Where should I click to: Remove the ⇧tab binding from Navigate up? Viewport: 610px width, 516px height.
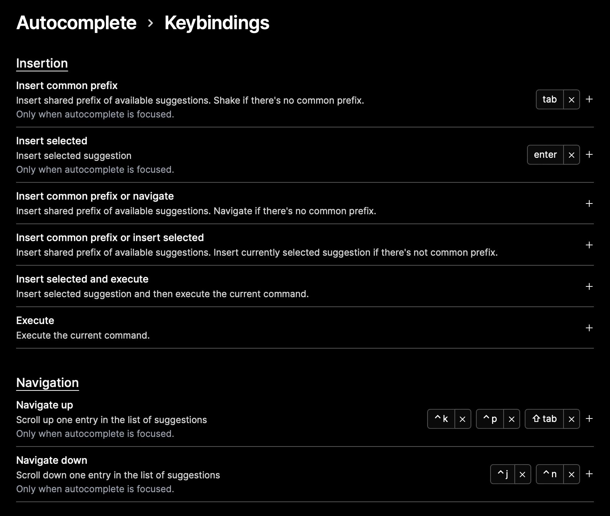pos(571,419)
